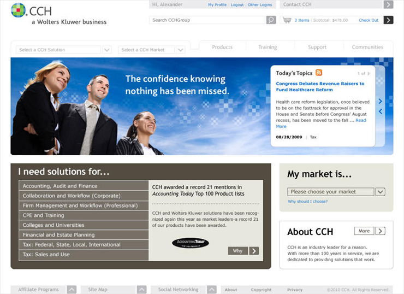The width and height of the screenshot is (404, 294).
Task: Open the Other Logins link
Action: pyautogui.click(x=260, y=4)
